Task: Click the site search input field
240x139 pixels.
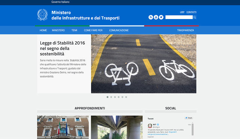Action: (x=179, y=17)
